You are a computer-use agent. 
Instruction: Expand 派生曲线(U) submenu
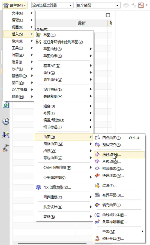coord(64,80)
